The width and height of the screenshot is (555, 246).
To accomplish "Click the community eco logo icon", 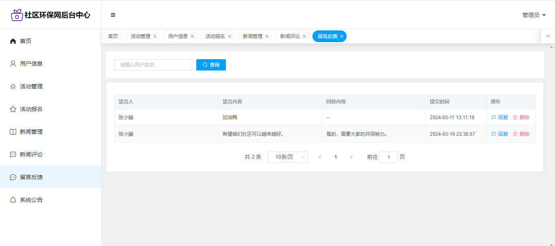I will click(x=17, y=15).
